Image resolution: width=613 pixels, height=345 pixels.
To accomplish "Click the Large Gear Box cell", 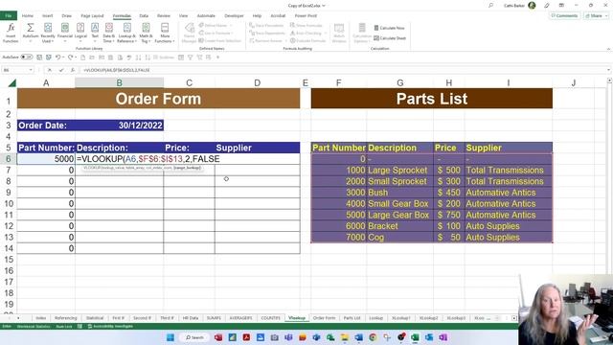I will (400, 215).
